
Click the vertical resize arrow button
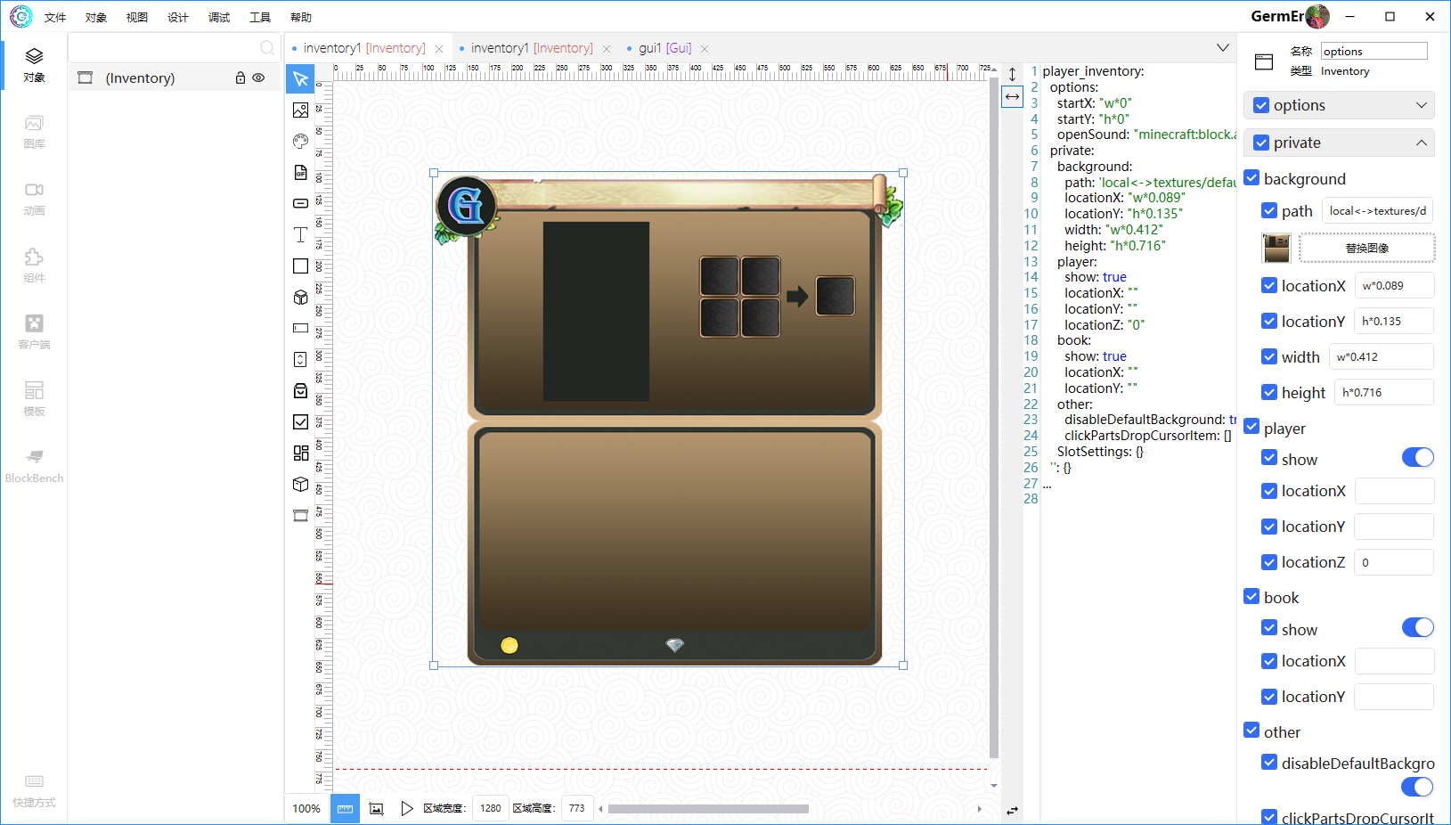pyautogui.click(x=1012, y=75)
